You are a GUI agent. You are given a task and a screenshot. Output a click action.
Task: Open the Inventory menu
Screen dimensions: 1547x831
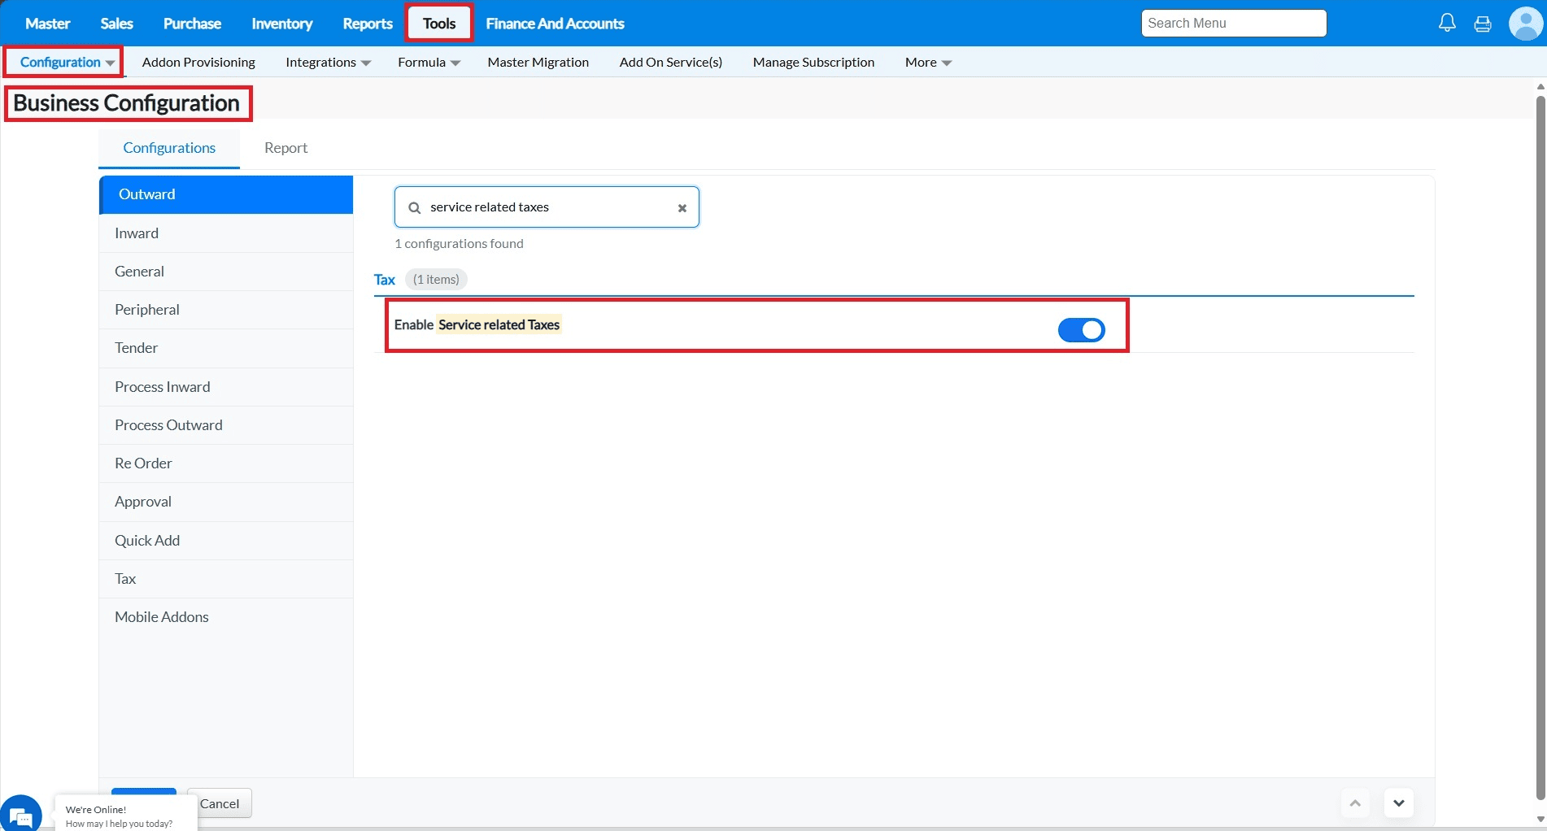click(281, 24)
